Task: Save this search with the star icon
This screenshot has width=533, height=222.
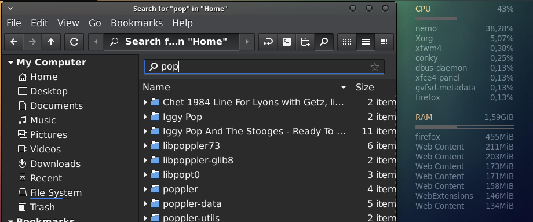Action: point(375,67)
